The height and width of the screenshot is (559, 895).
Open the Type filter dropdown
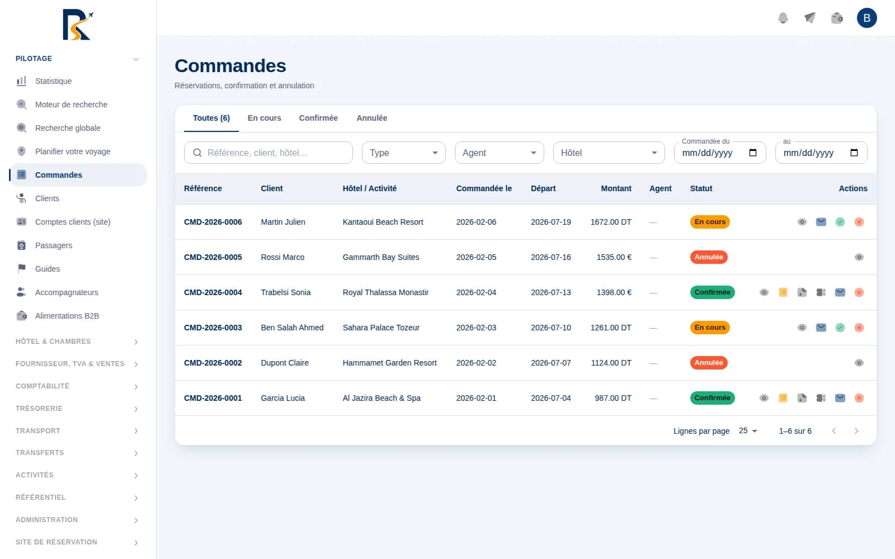click(x=404, y=153)
